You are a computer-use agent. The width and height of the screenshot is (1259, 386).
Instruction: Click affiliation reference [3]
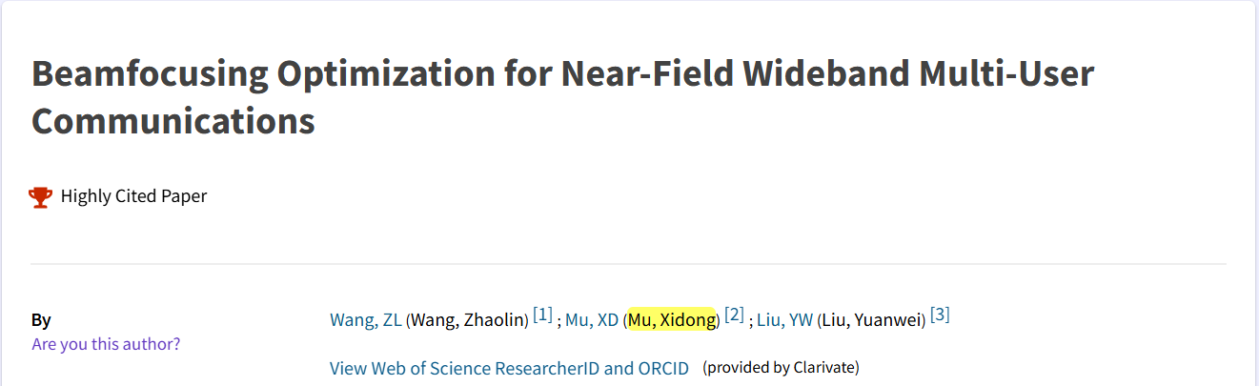[x=940, y=315]
